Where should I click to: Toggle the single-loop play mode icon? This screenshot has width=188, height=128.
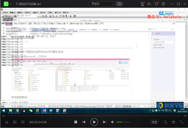(15, 122)
